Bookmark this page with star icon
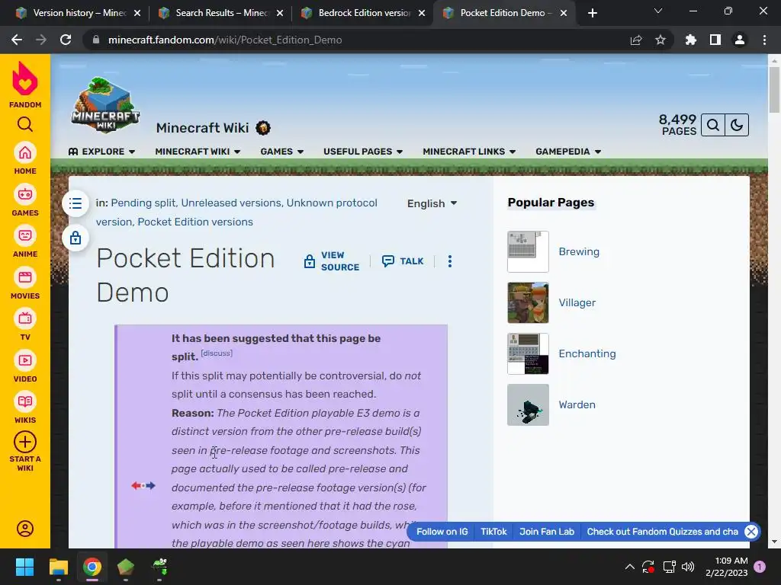Viewport: 781px width, 585px height. (x=660, y=40)
